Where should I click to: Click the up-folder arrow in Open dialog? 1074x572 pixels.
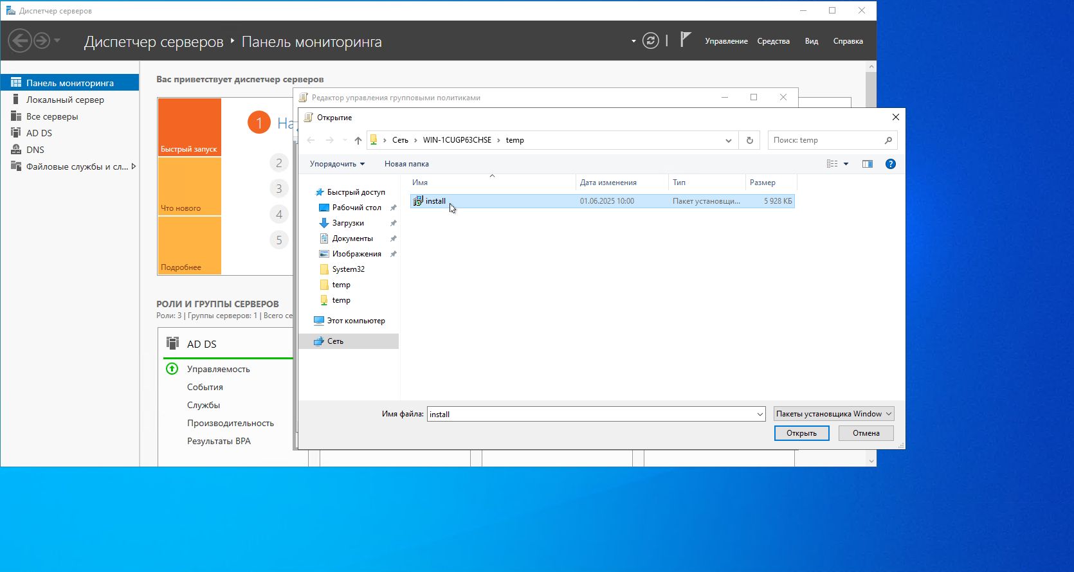[x=358, y=140]
